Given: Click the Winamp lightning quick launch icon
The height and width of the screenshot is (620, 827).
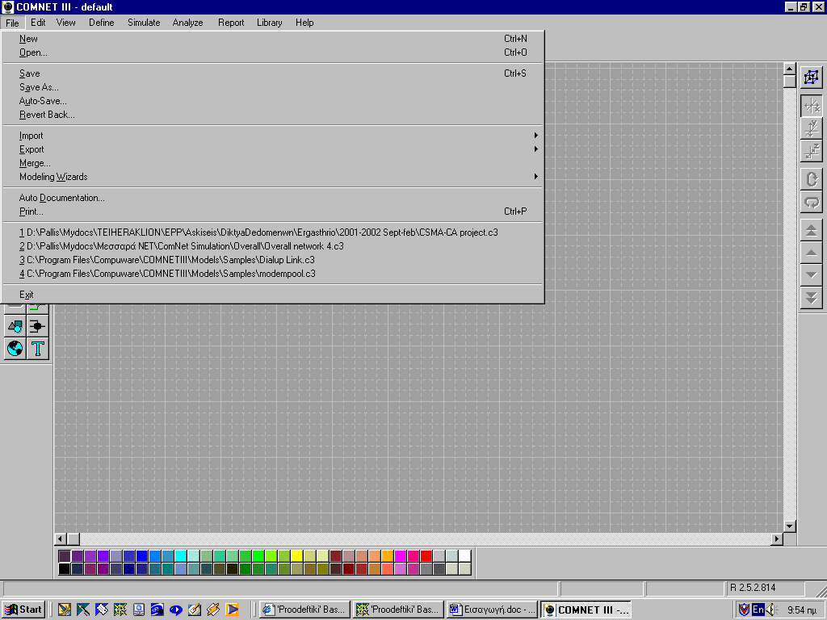Looking at the screenshot, I should click(213, 610).
